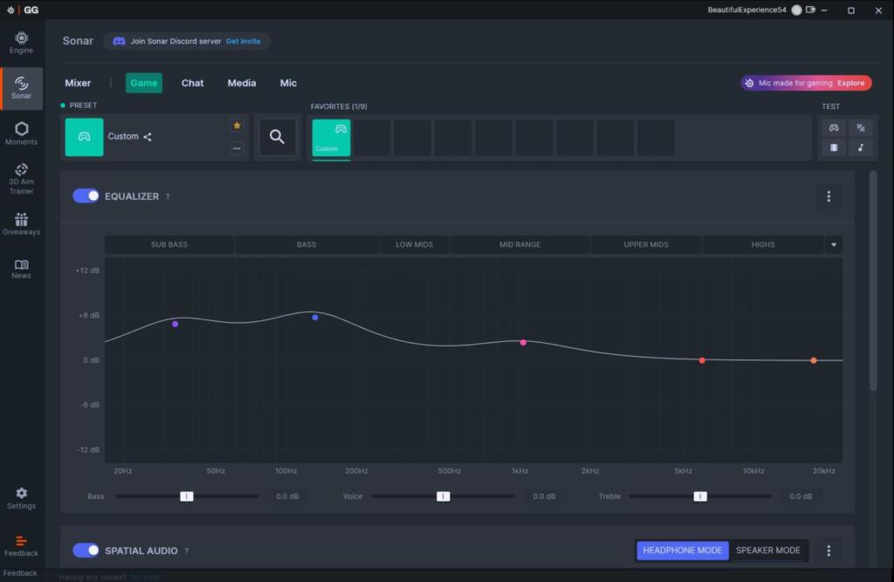The image size is (894, 582).
Task: Open Moments from the sidebar
Action: [21, 133]
